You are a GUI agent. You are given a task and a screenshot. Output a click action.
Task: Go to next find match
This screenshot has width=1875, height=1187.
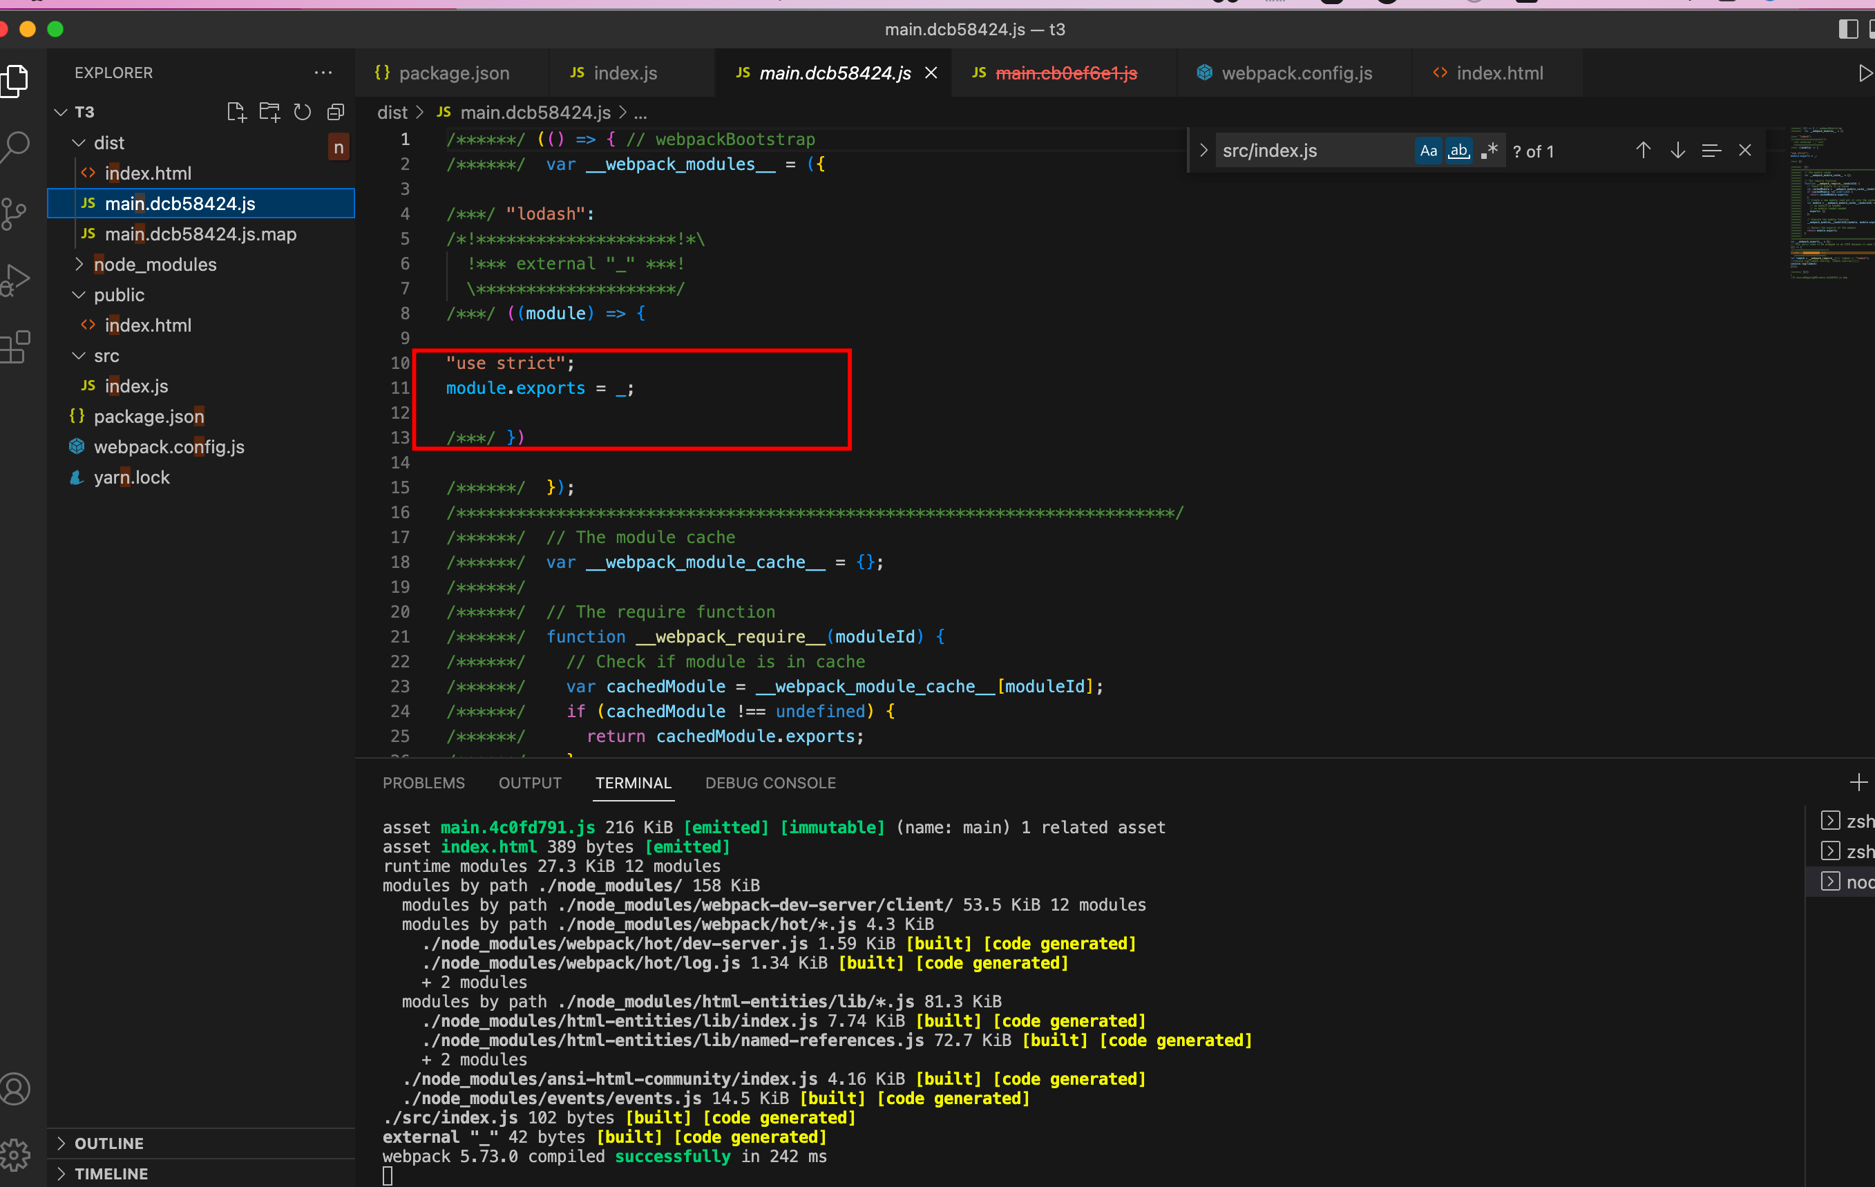(1677, 151)
